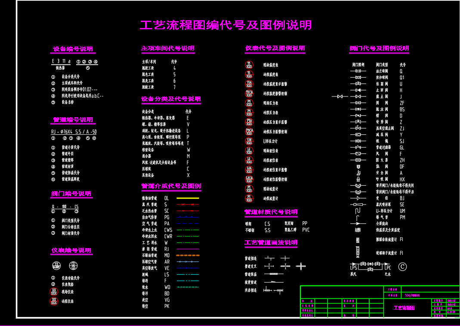Select the magenta RJ pipeline line sample
Screen dimensions: 460x326
[x=188, y=249]
